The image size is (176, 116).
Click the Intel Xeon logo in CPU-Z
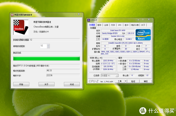click(x=143, y=35)
